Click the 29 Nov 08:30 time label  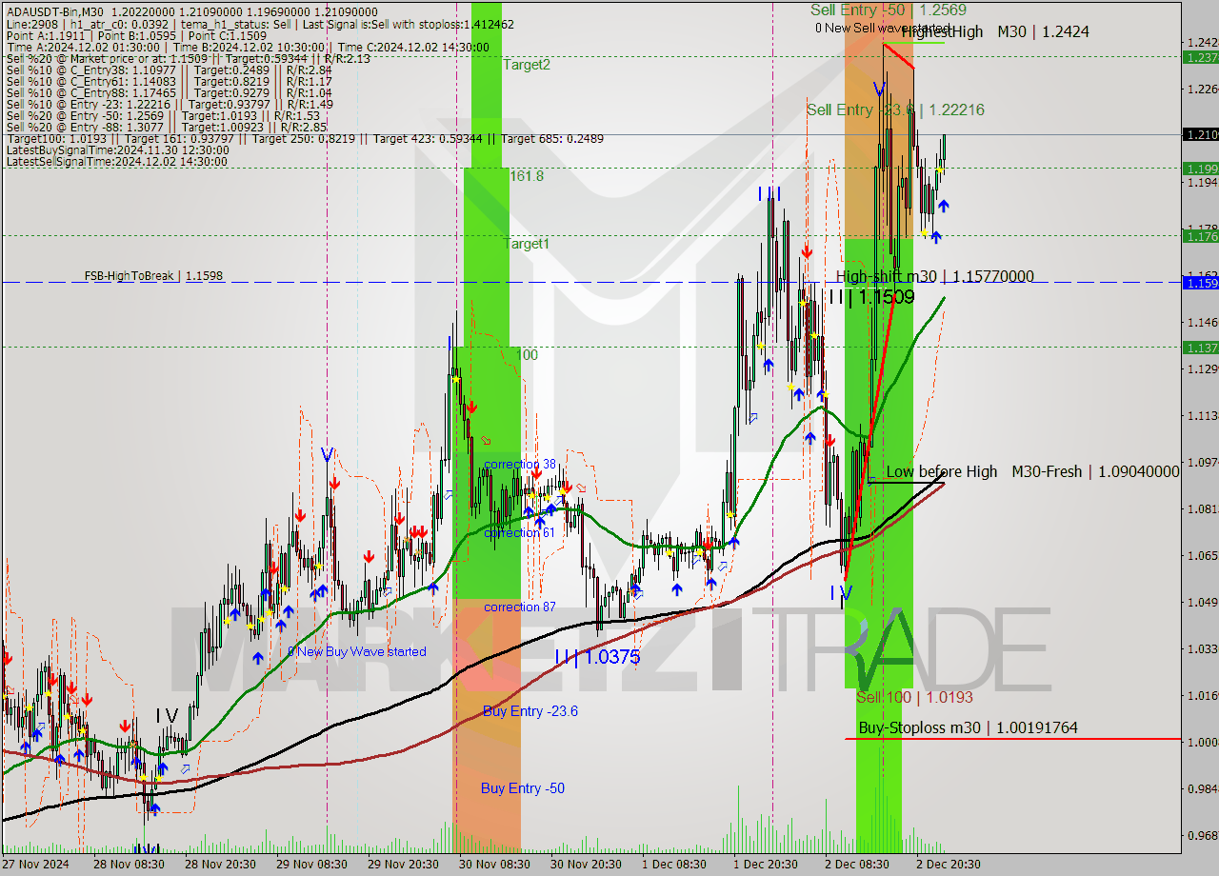click(x=310, y=865)
